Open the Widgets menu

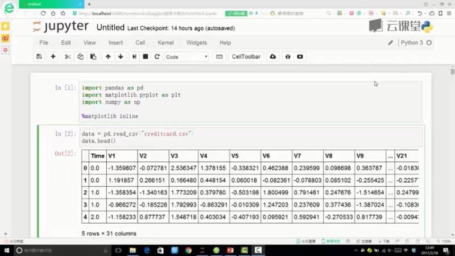[196, 43]
